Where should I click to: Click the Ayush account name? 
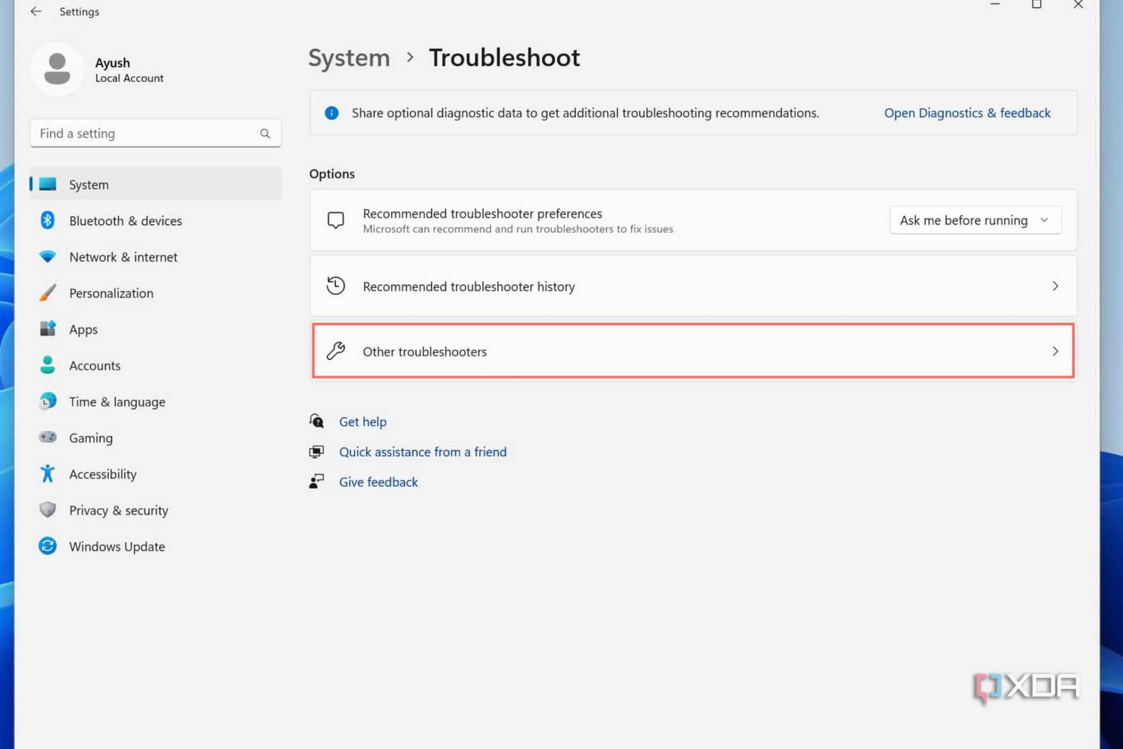pos(112,63)
